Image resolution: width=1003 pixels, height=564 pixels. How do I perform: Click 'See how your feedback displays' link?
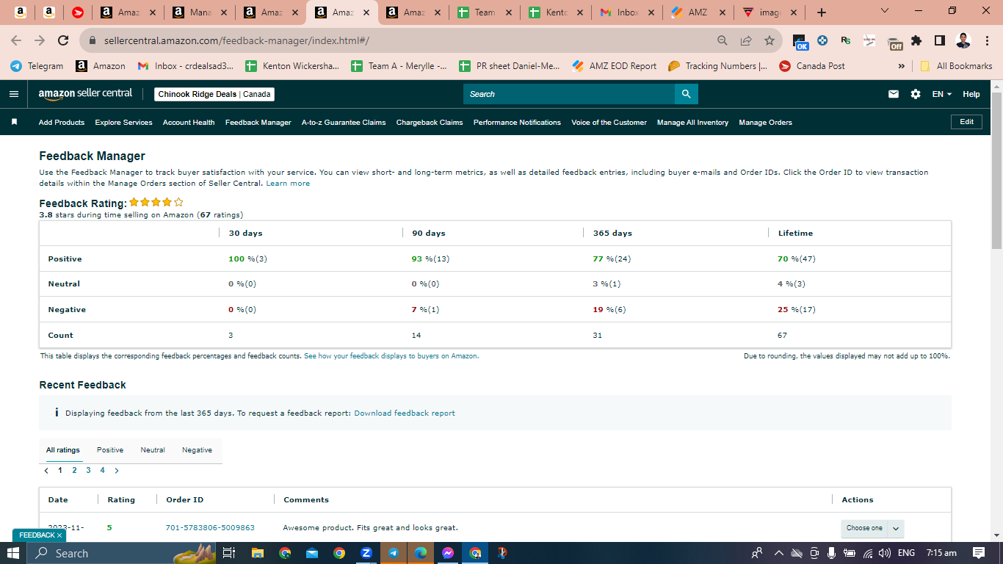(x=391, y=356)
